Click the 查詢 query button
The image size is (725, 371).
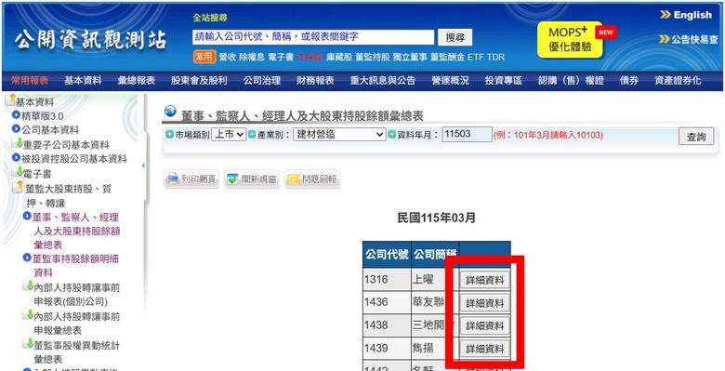pyautogui.click(x=696, y=137)
